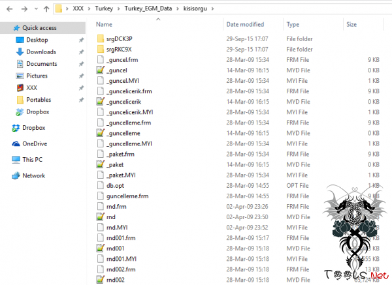Viewport: 392px width, 285px height.
Task: Click the Dropbox icon in the sidebar
Action: click(x=16, y=127)
